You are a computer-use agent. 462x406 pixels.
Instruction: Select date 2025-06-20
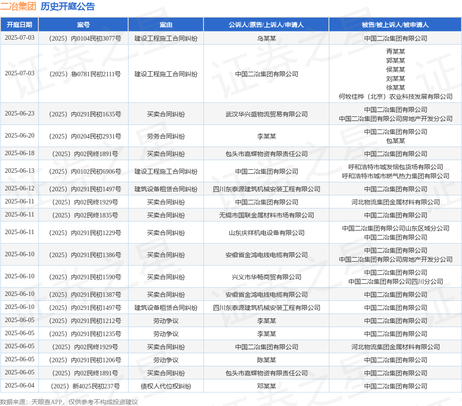[19, 135]
